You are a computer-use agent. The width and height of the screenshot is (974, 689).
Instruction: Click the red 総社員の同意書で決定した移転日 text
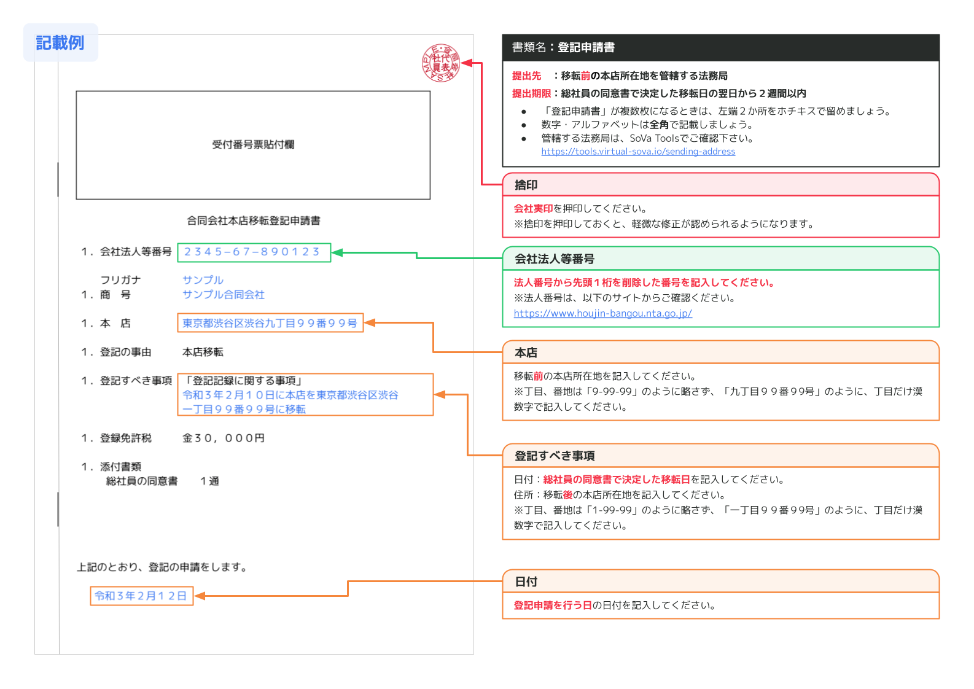617,480
